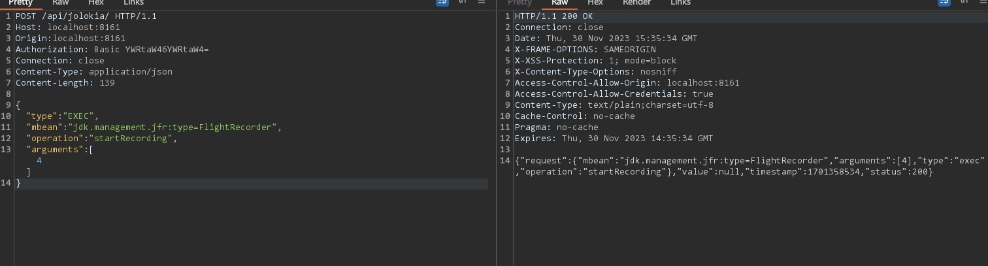Switch request view to Raw tab
The height and width of the screenshot is (266, 988).
pyautogui.click(x=61, y=3)
